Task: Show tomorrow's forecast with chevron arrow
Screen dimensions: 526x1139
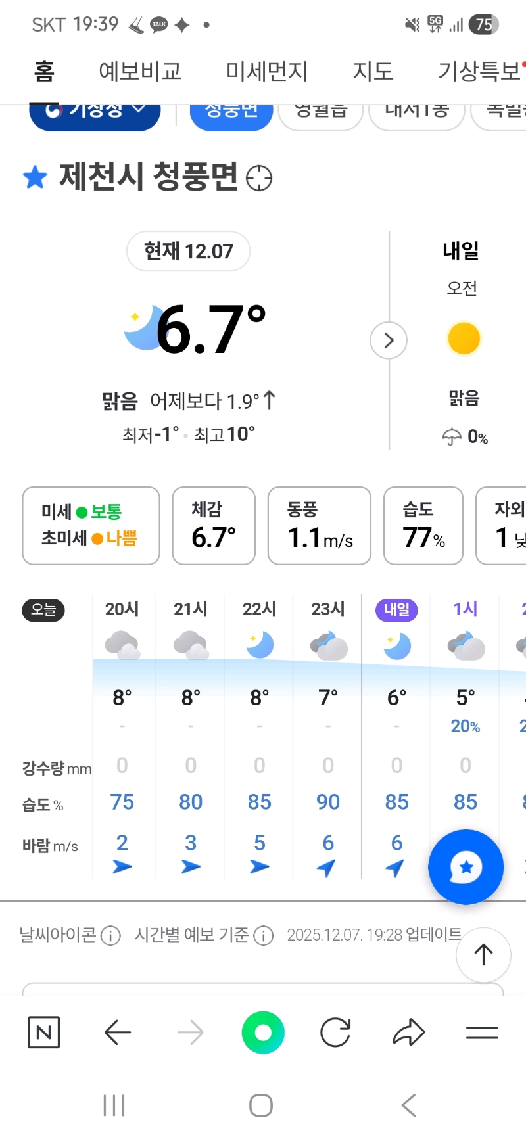Action: click(389, 340)
